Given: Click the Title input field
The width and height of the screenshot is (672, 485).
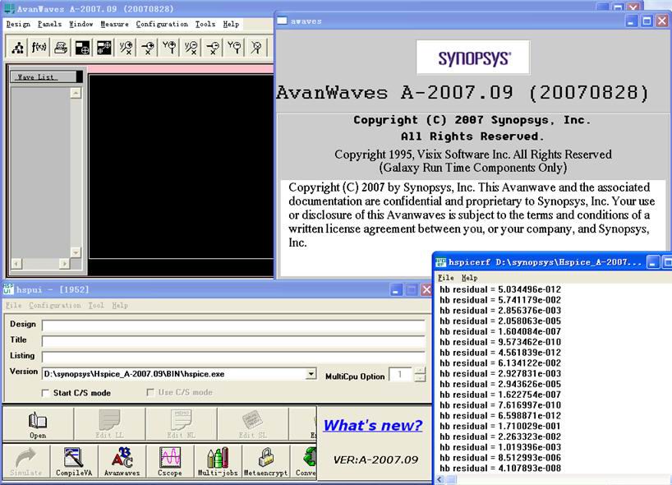Looking at the screenshot, I should 233,341.
